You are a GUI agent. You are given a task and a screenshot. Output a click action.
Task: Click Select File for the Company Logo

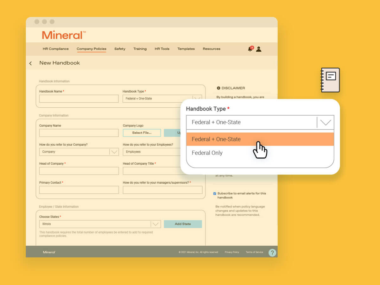tap(142, 133)
